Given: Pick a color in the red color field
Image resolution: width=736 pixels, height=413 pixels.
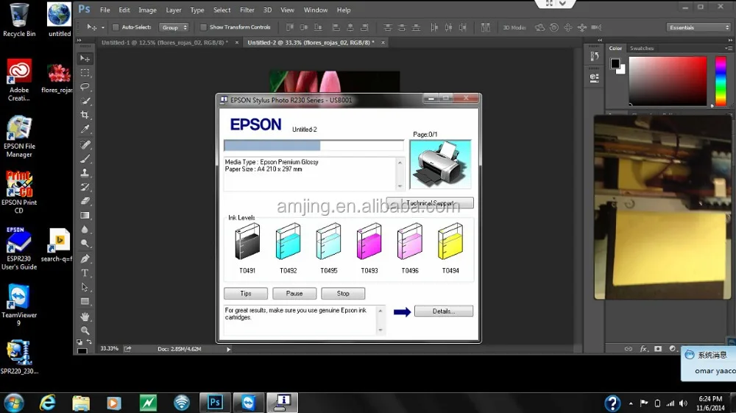Looking at the screenshot, I should pos(668,81).
